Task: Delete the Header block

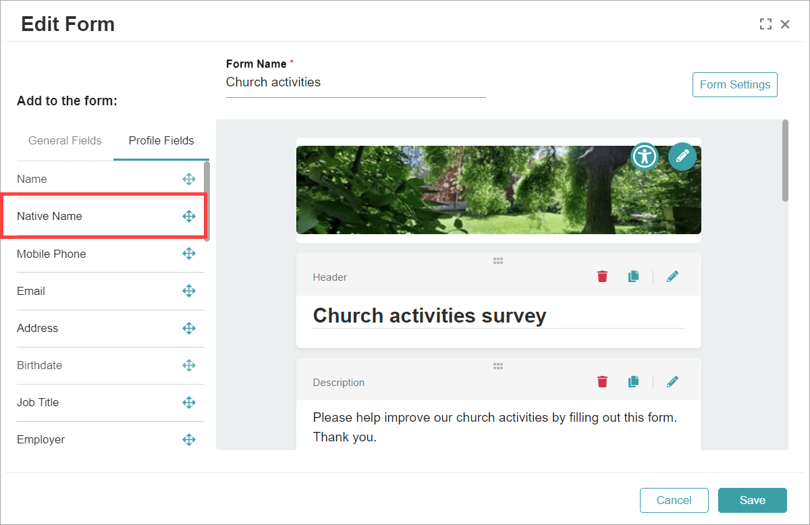Action: [602, 277]
